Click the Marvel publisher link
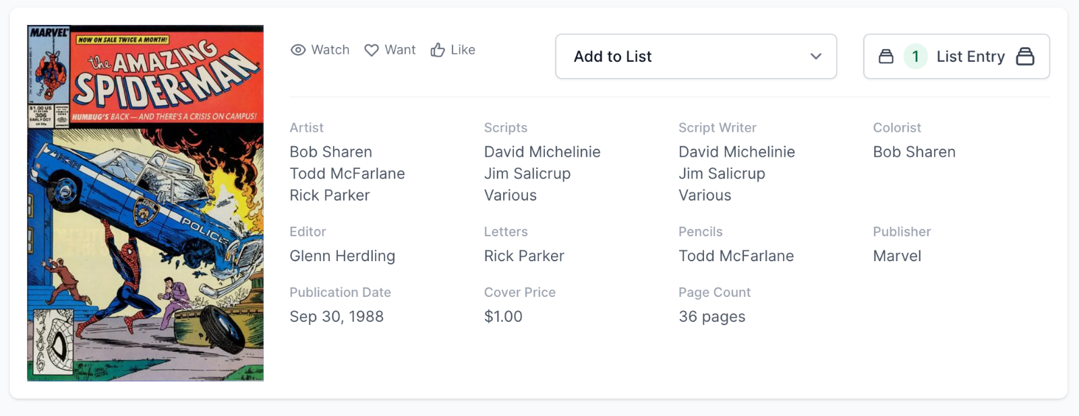The height and width of the screenshot is (416, 1079). click(x=897, y=256)
